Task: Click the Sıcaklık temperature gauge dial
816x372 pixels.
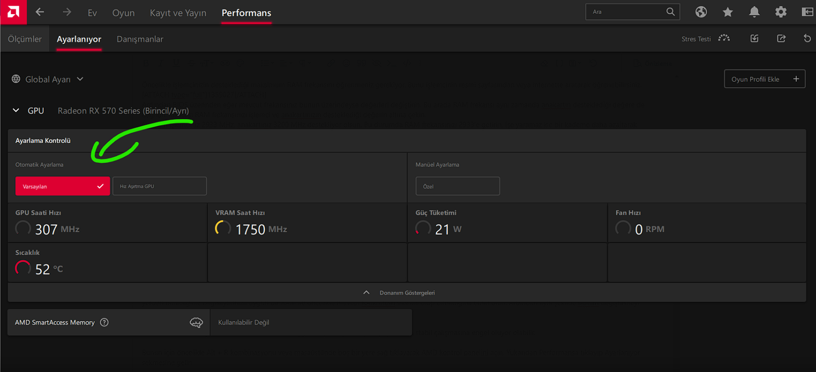Action: pos(23,268)
